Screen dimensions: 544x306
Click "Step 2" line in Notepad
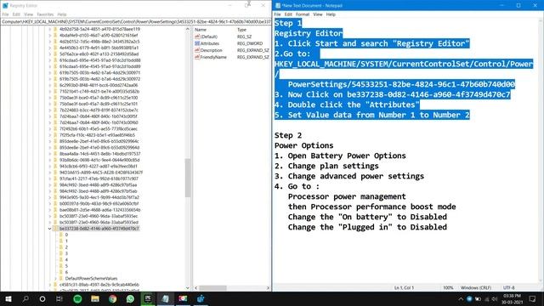click(x=288, y=135)
